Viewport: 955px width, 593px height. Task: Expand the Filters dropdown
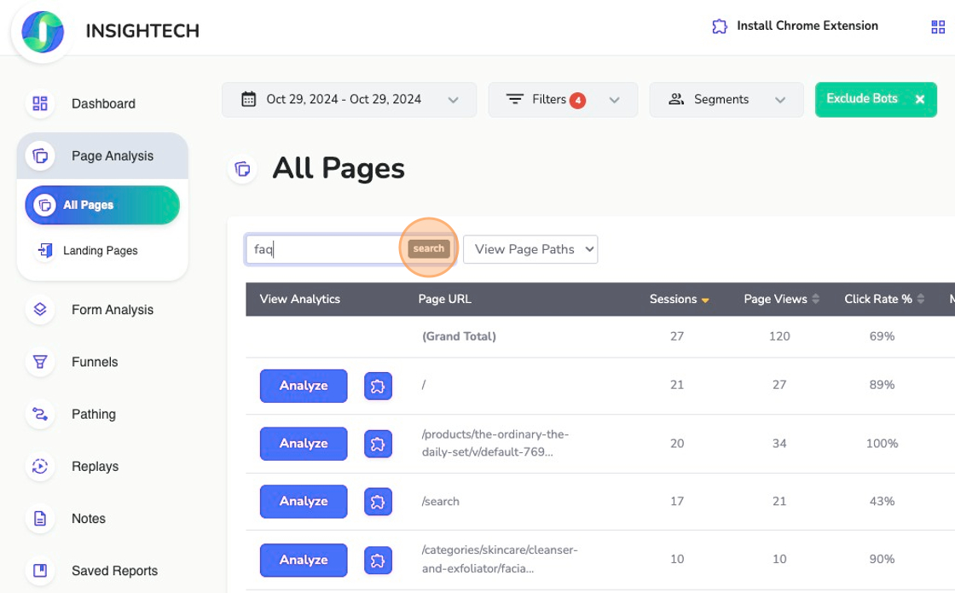tap(562, 100)
